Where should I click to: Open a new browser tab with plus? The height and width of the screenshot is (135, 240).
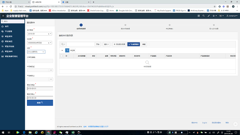pos(93,2)
